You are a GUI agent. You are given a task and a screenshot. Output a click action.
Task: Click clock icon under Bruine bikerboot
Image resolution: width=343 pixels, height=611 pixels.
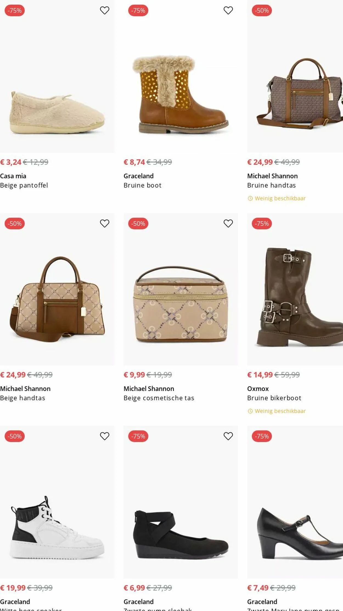click(x=250, y=411)
